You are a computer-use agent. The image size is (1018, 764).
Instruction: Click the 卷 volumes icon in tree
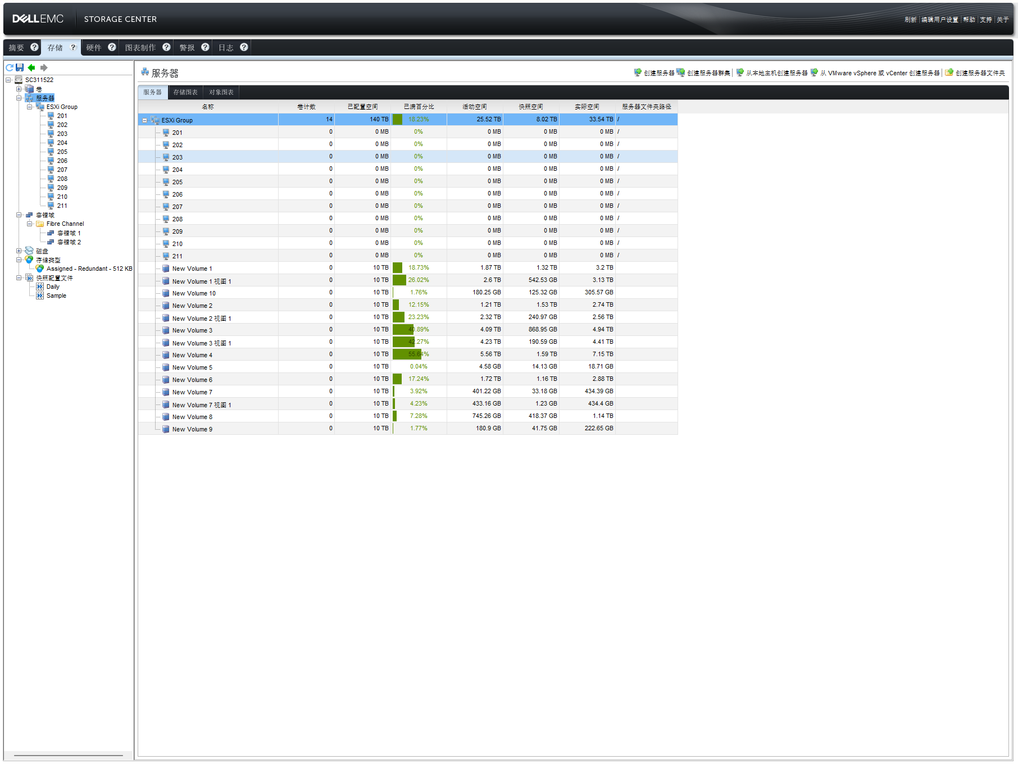click(x=29, y=89)
